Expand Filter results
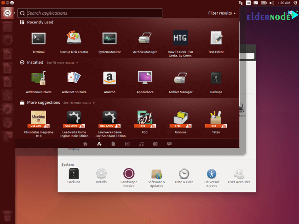The image size is (299, 224). (222, 13)
